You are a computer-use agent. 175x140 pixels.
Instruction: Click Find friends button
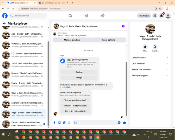[x=144, y=16]
